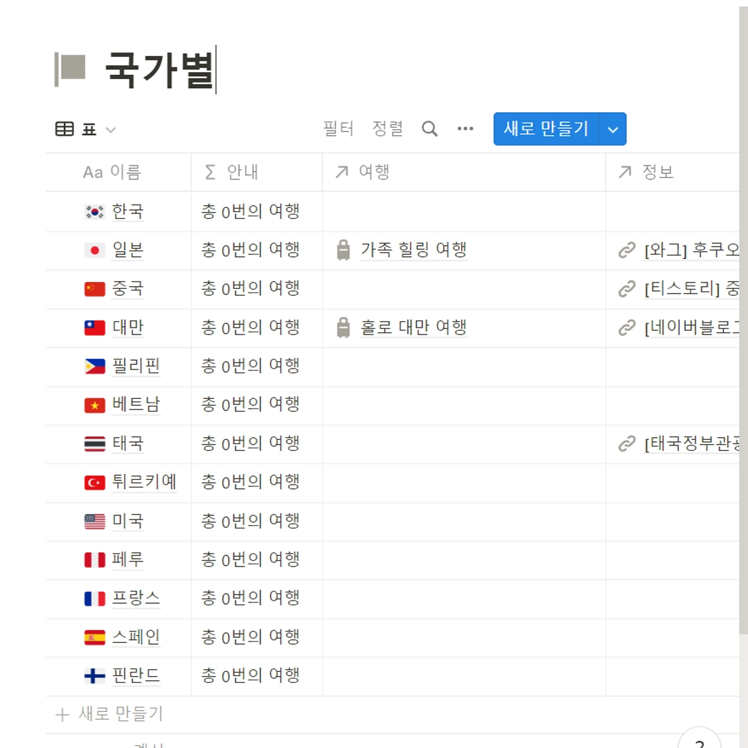Open the 정렬 menu
Viewport: 748px width, 748px height.
coord(388,129)
